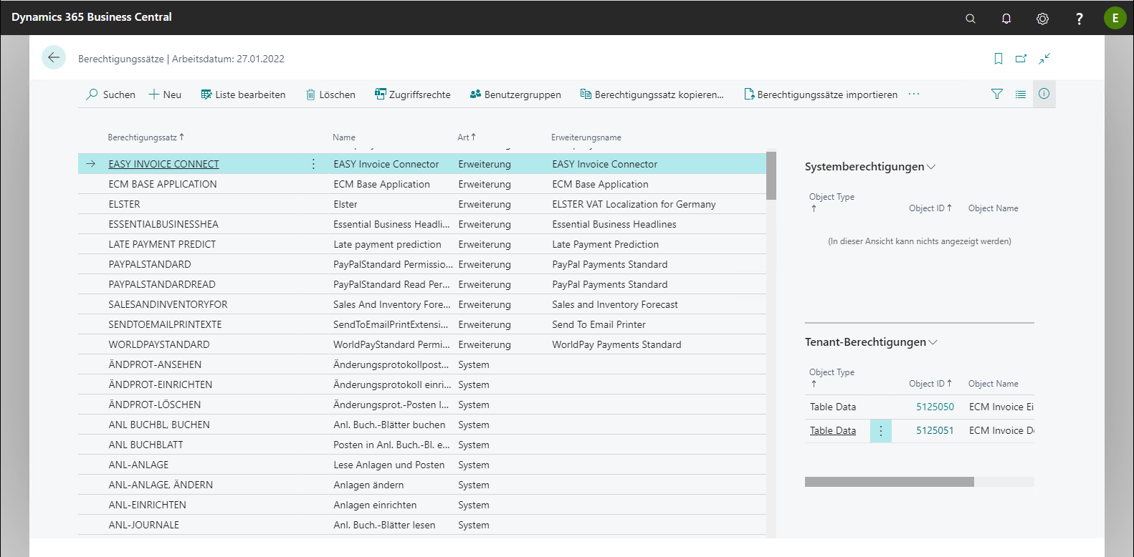Click the Name column header
Image resolution: width=1134 pixels, height=557 pixels.
pyautogui.click(x=344, y=137)
